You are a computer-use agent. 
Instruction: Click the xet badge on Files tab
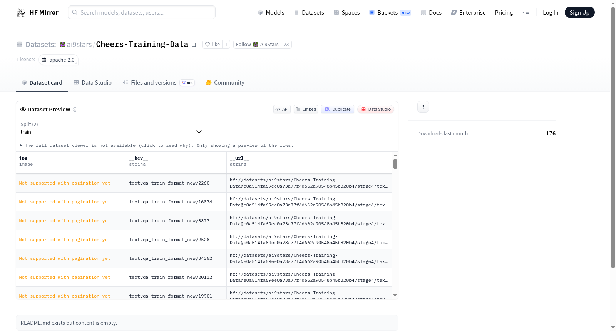(x=187, y=83)
